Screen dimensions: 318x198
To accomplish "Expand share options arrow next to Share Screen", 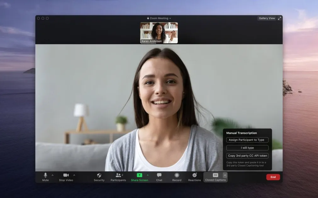I will pos(148,175).
